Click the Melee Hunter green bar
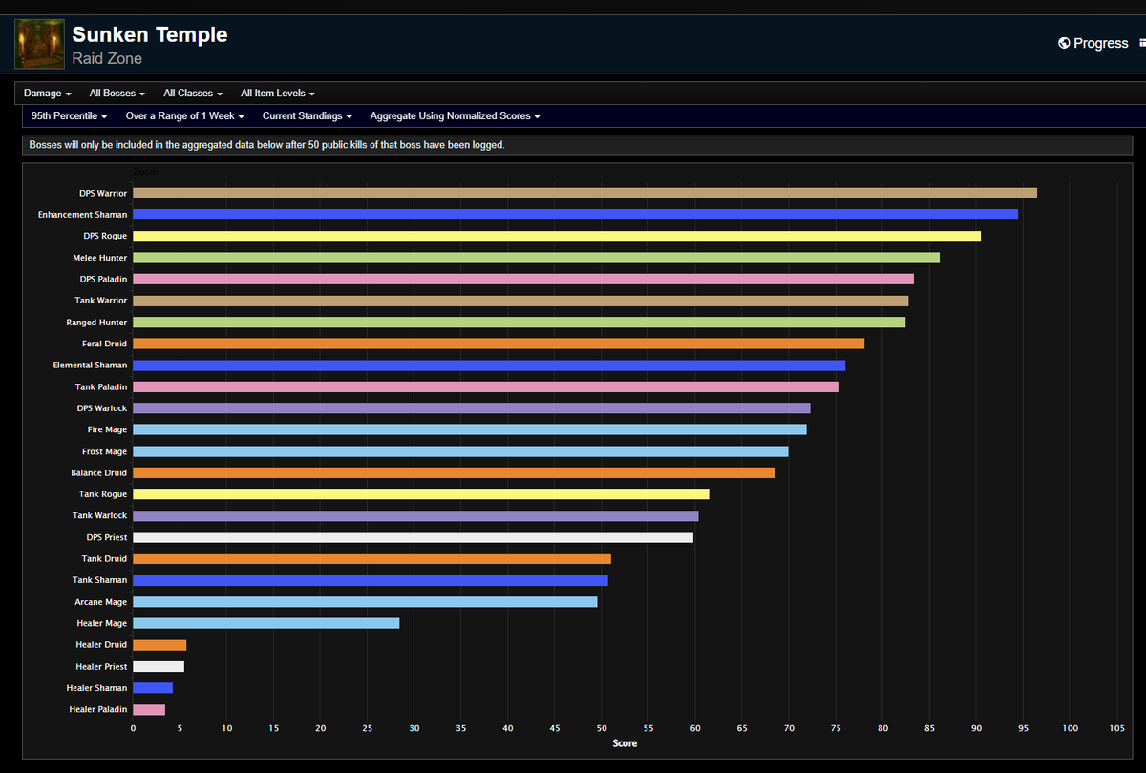1146x773 pixels. (536, 258)
